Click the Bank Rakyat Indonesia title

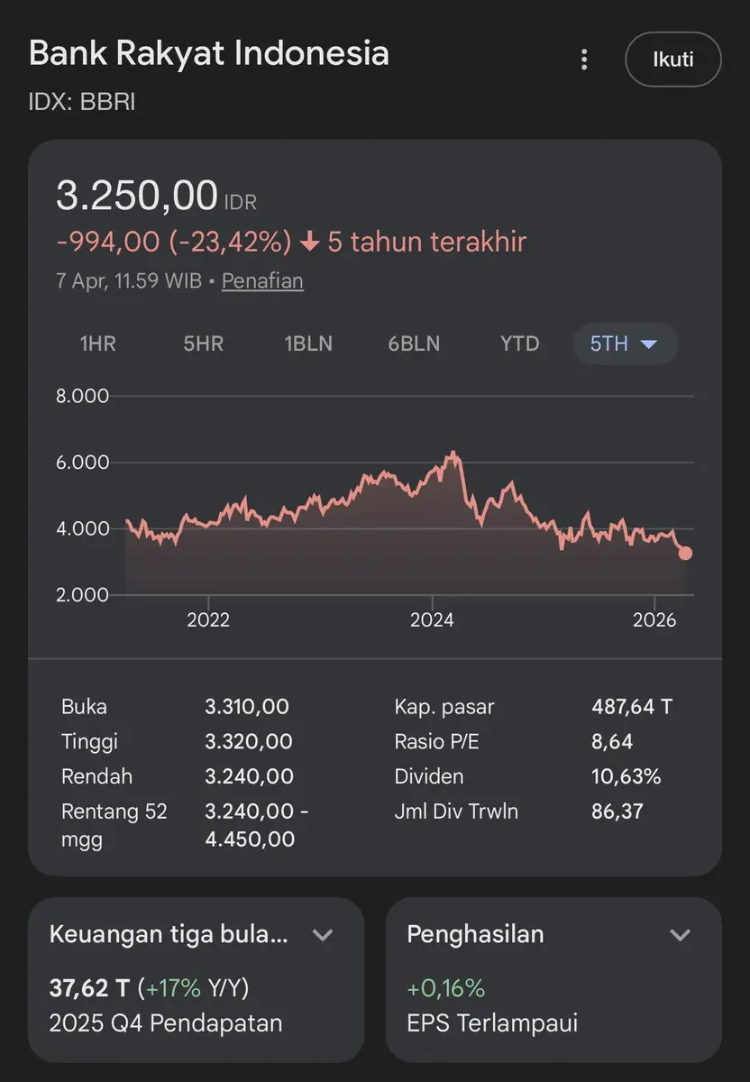click(209, 53)
